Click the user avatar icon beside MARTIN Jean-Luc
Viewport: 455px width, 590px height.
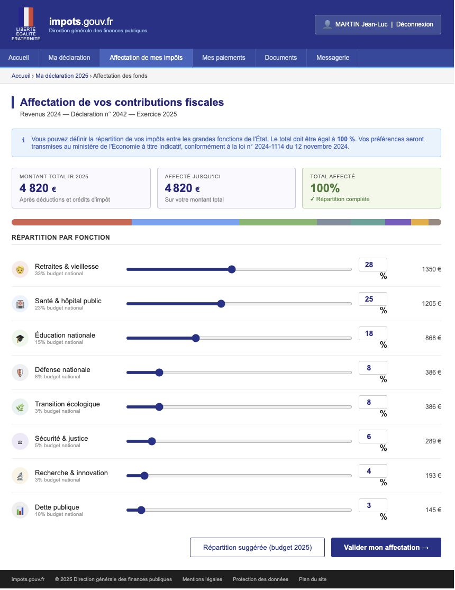(327, 24)
